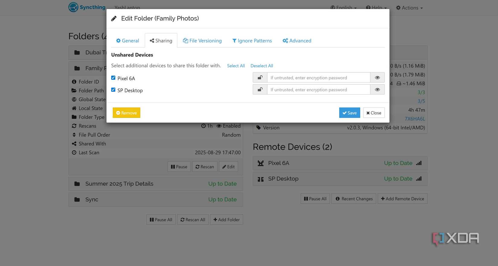The height and width of the screenshot is (266, 498).
Task: Click the signal bars icon for Pixel 6A
Action: [419, 163]
